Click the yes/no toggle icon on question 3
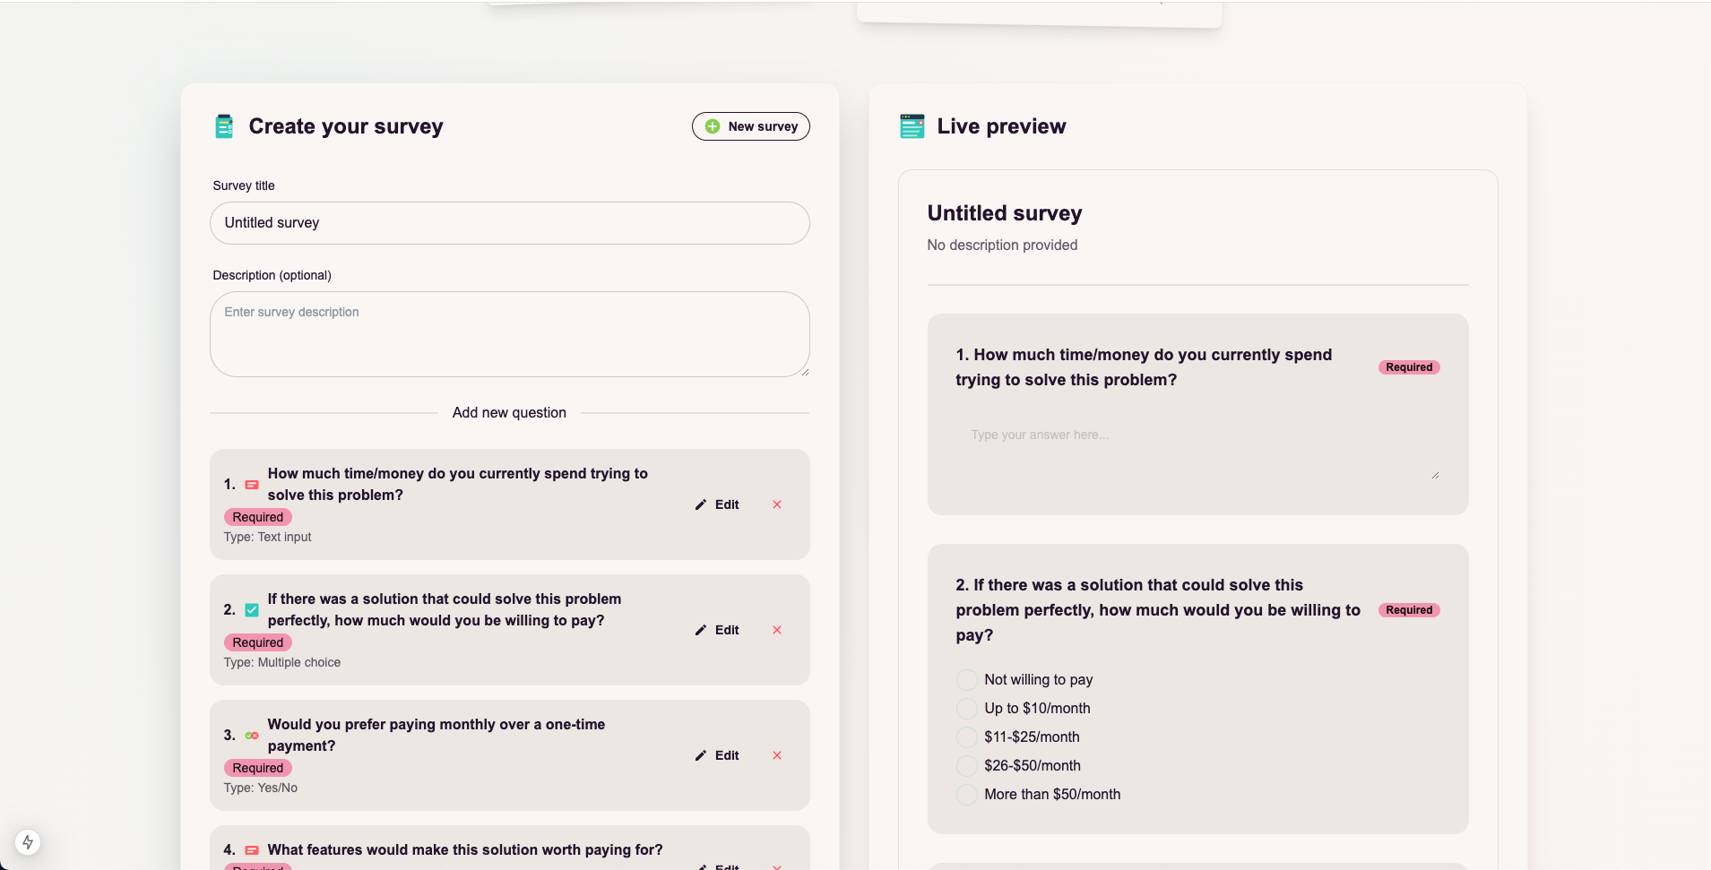Viewport: 1711px width, 870px height. coord(252,736)
